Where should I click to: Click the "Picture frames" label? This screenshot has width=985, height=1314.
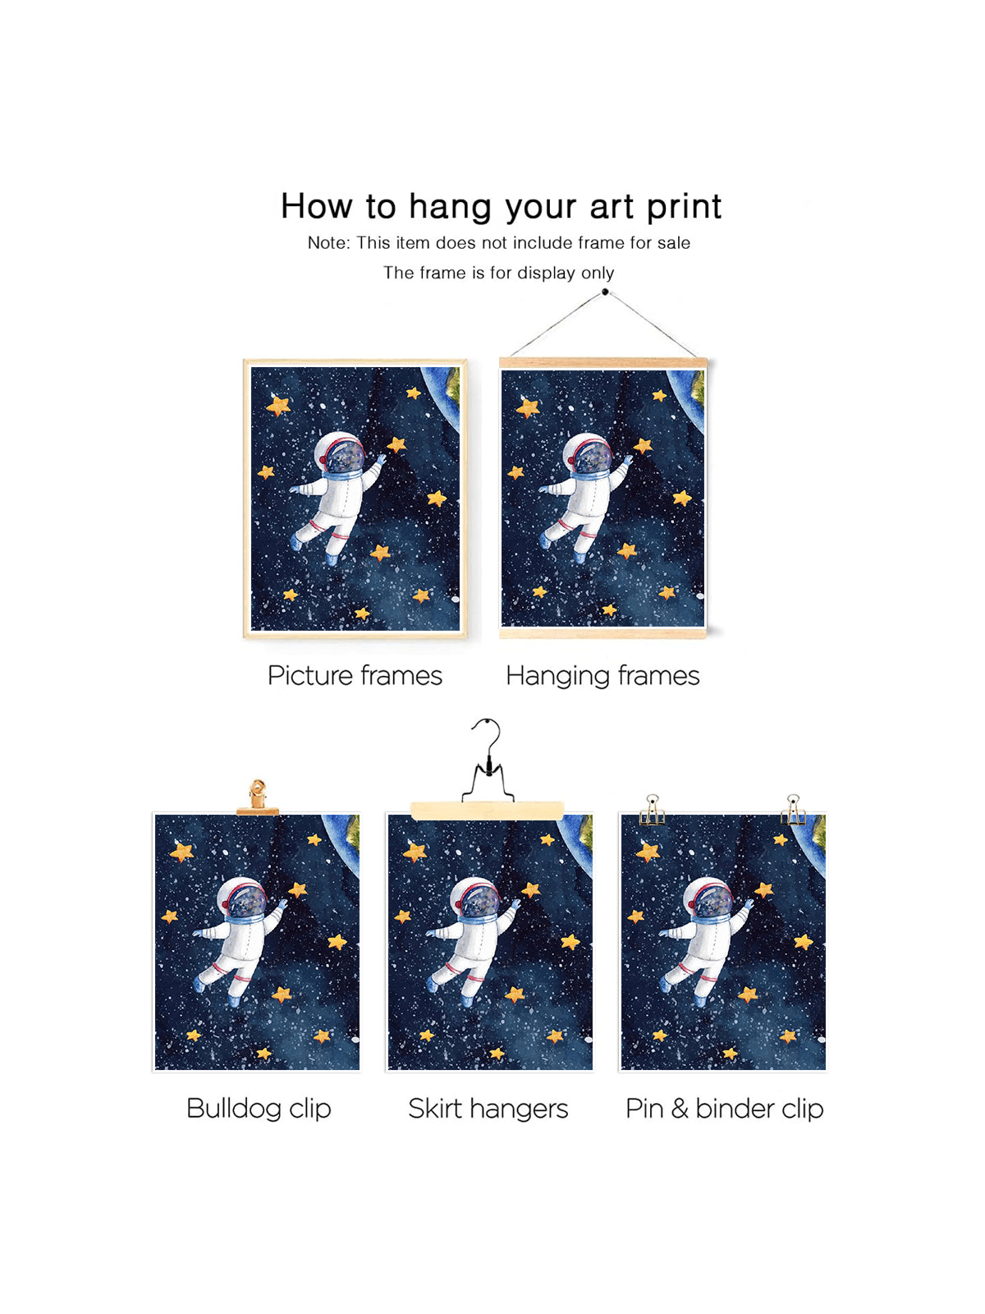click(355, 676)
